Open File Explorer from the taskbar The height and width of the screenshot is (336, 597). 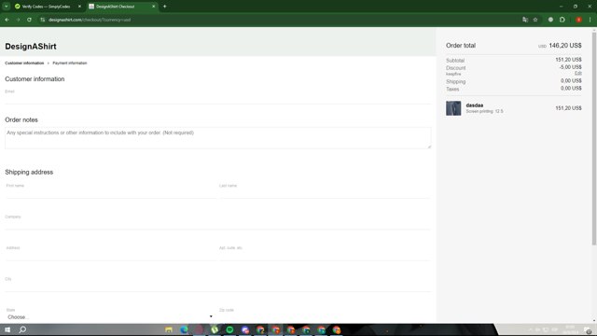coord(169,329)
